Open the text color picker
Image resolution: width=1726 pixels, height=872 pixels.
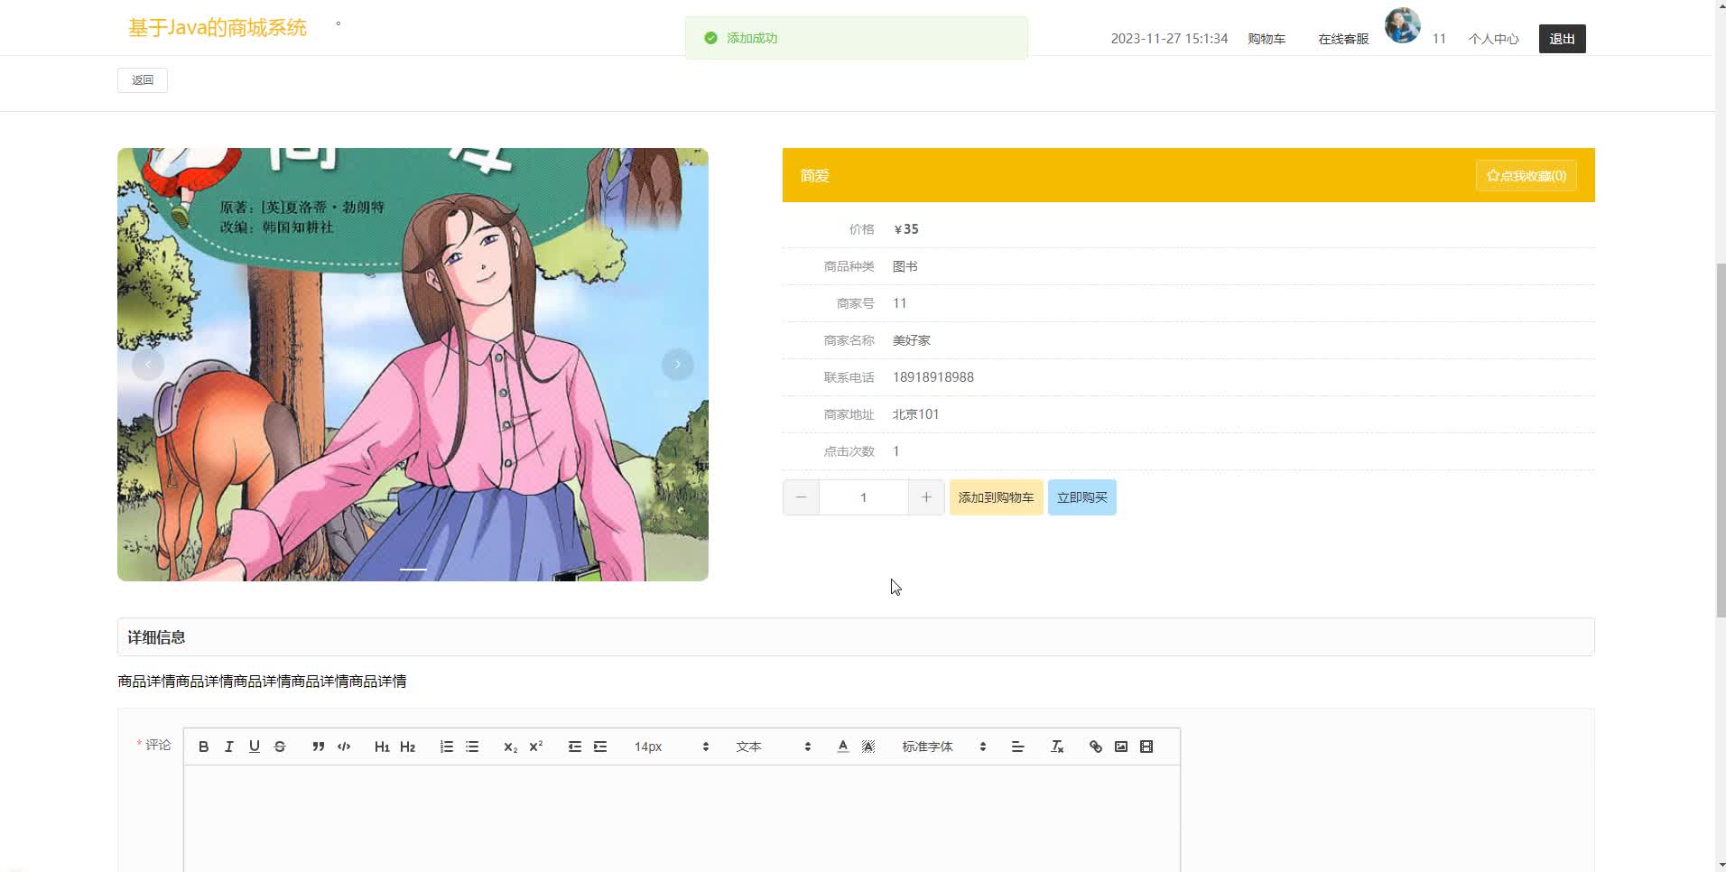(842, 747)
